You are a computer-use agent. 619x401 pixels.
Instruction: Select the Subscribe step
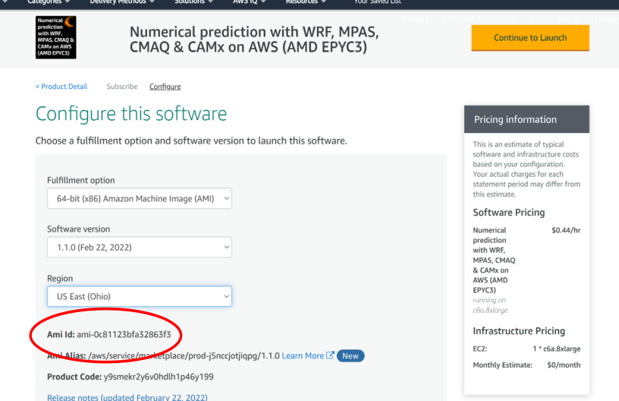[x=122, y=87]
